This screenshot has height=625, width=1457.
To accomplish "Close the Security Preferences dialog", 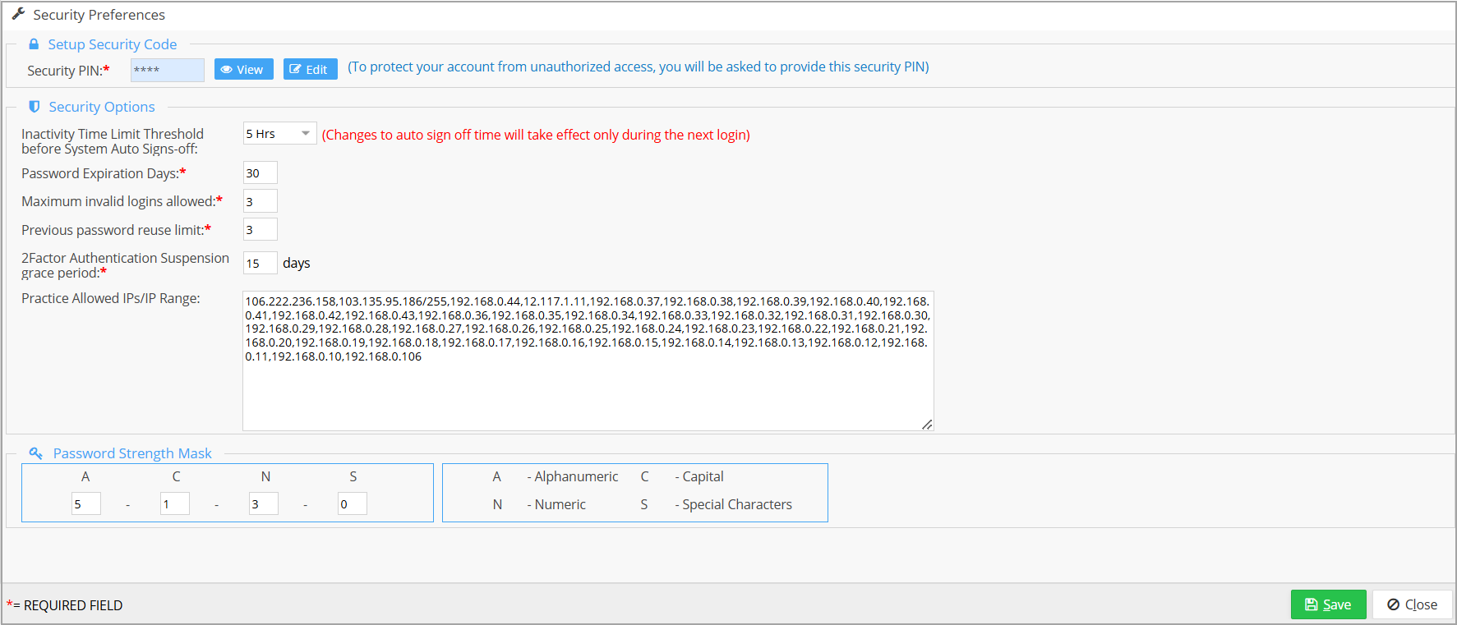I will pos(1412,604).
